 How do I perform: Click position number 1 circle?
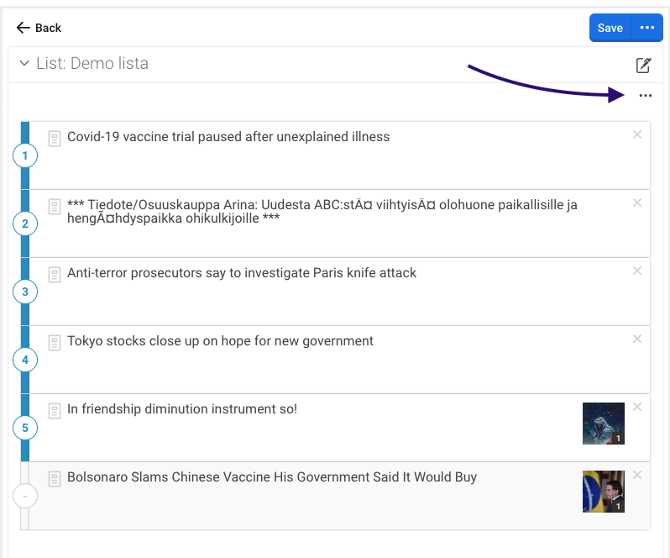(x=25, y=155)
